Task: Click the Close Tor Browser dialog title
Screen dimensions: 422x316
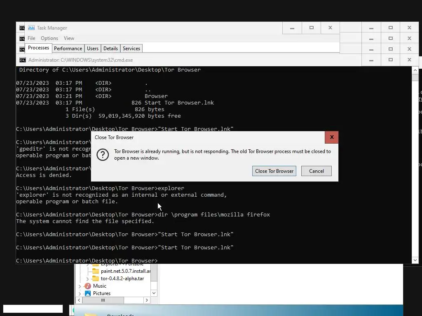Action: point(114,137)
